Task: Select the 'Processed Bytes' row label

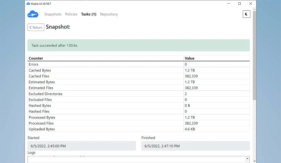Action: click(42, 117)
